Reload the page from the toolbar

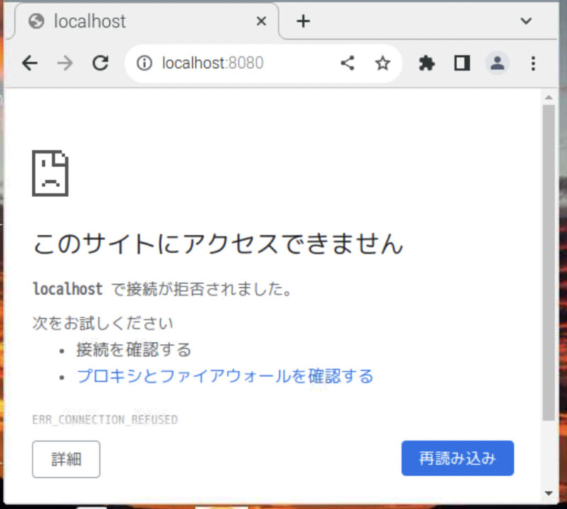(x=101, y=64)
